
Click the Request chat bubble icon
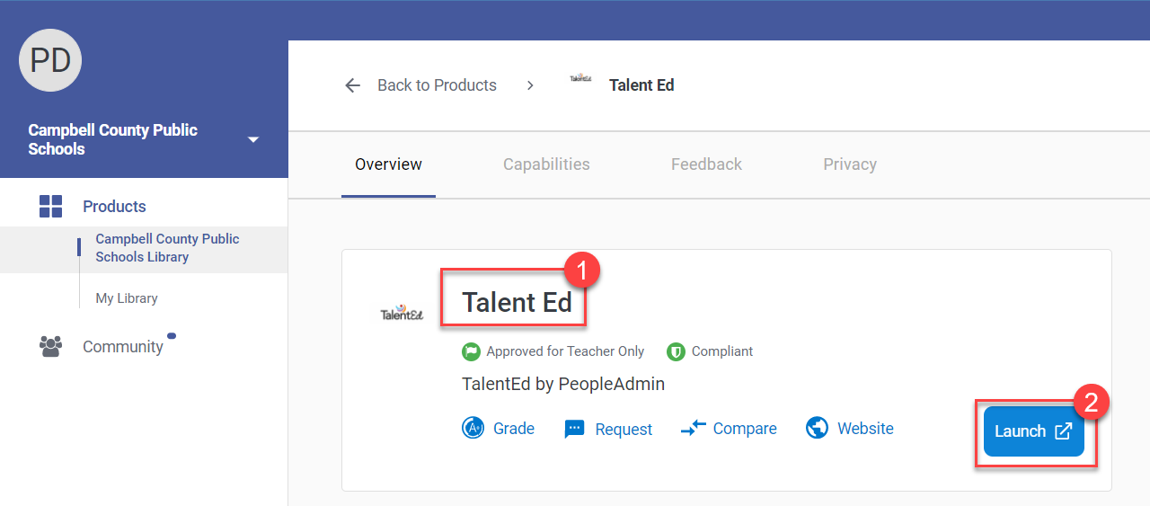tap(574, 430)
